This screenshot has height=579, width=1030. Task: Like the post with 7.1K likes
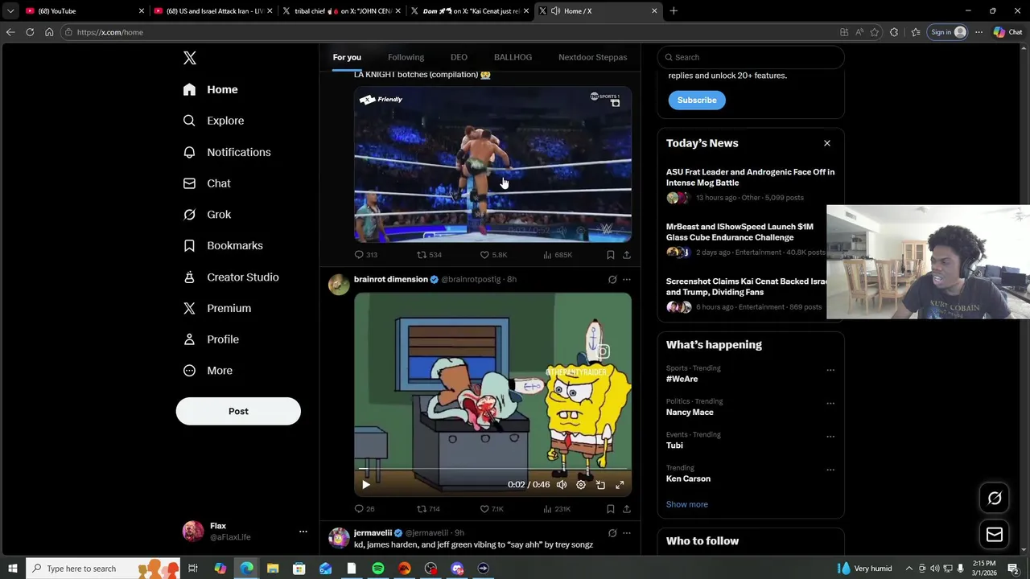[492, 509]
